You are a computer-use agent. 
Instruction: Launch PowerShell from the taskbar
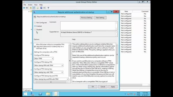[40, 94]
